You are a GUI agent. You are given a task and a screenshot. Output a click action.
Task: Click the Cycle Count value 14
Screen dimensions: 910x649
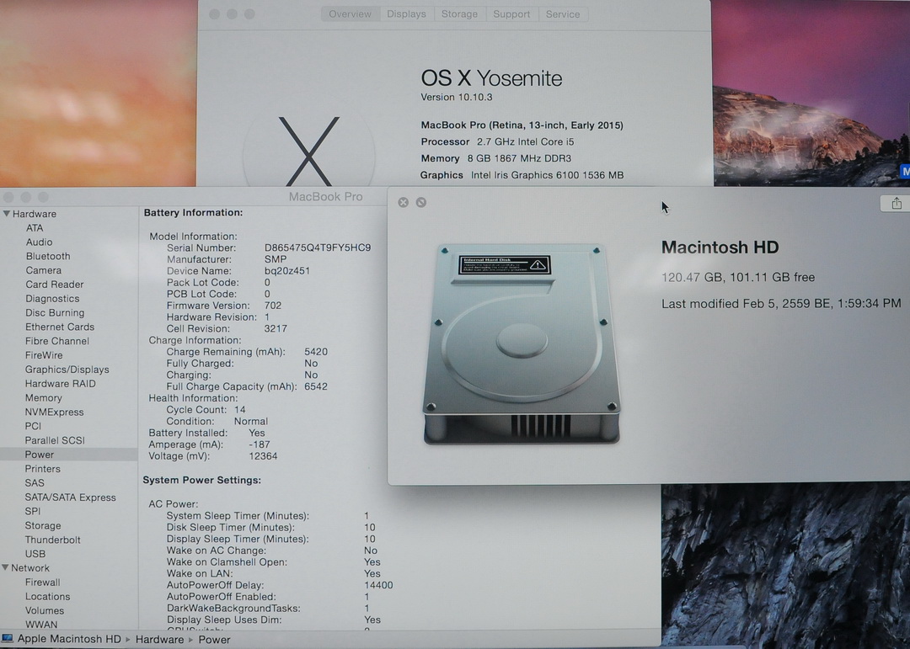click(239, 409)
